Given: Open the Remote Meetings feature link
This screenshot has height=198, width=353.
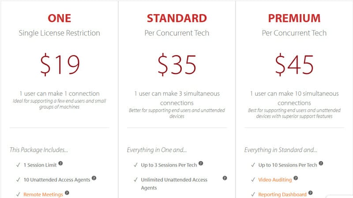Looking at the screenshot, I should pyautogui.click(x=43, y=194).
